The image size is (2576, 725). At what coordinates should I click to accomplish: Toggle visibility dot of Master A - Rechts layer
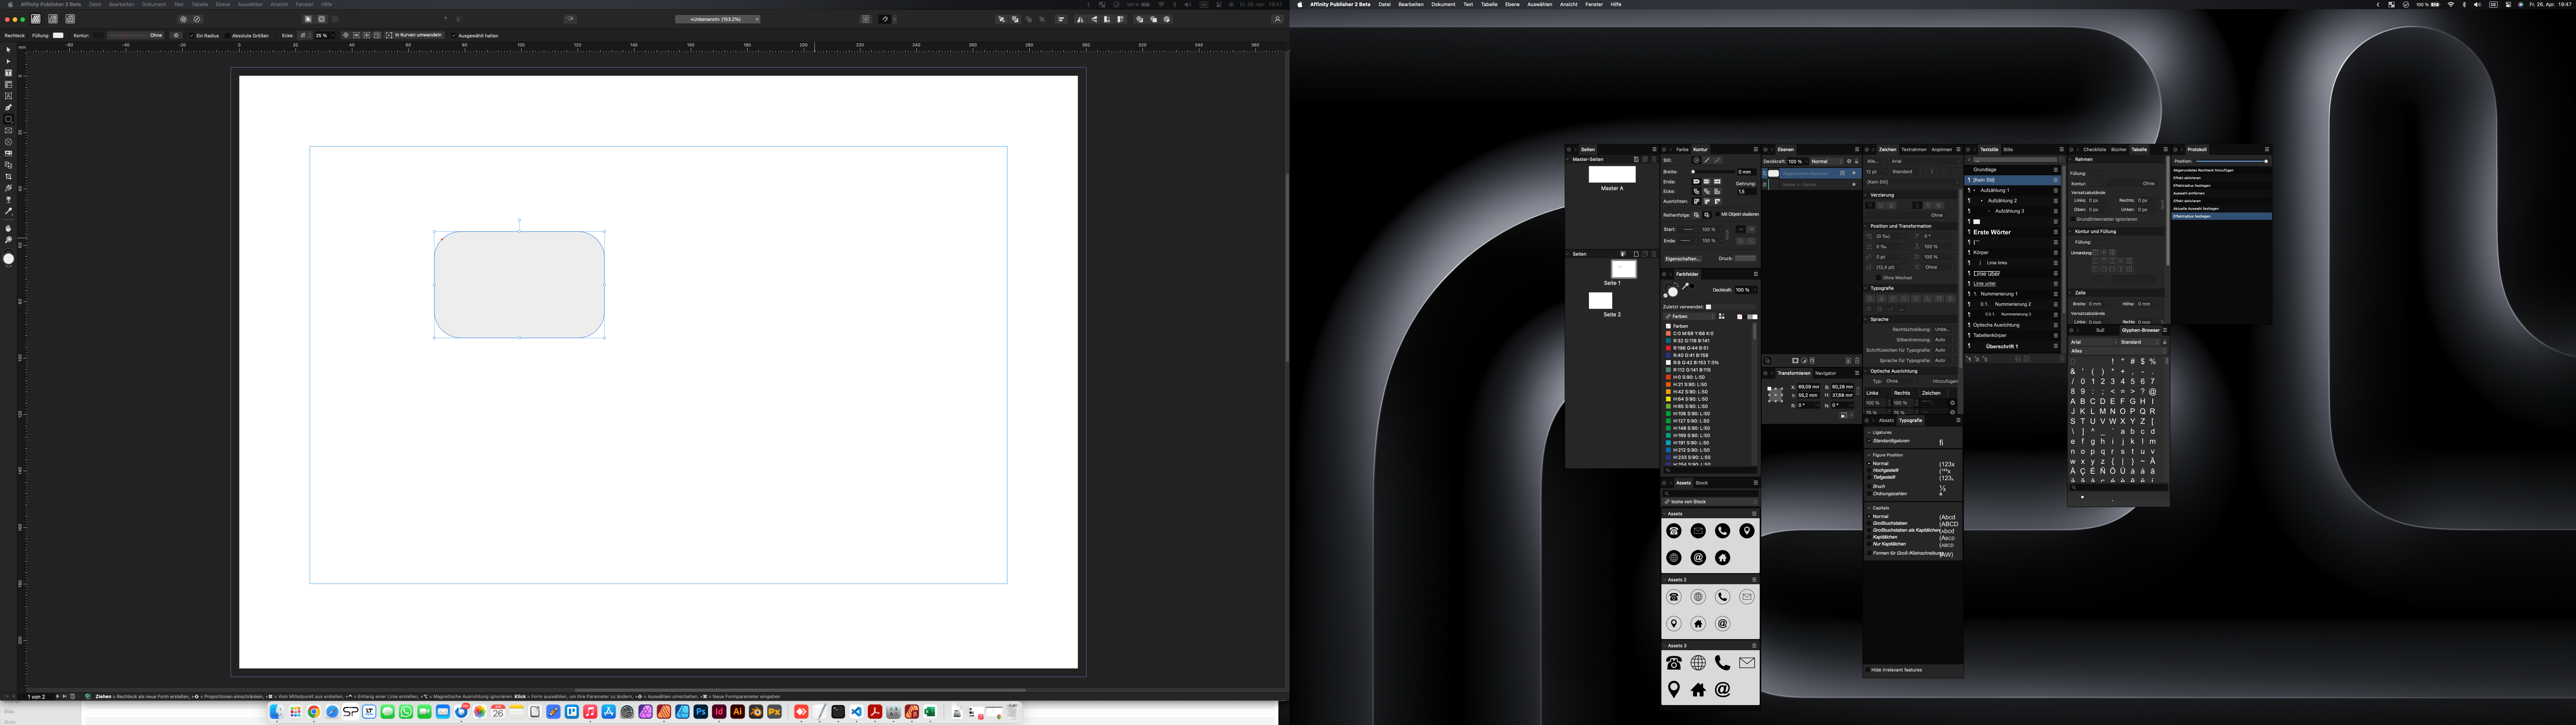point(1854,185)
